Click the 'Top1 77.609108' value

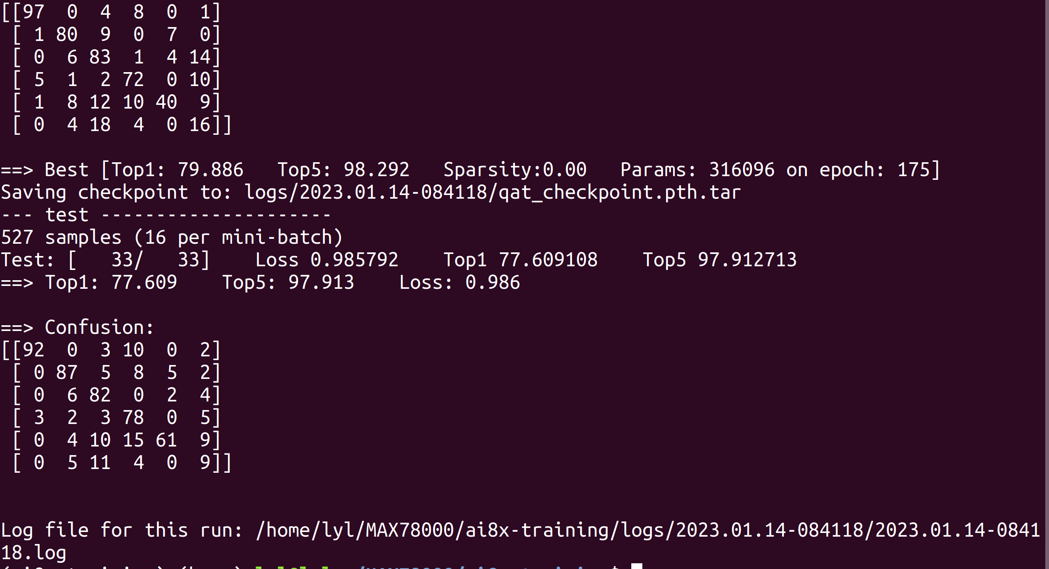(x=521, y=260)
